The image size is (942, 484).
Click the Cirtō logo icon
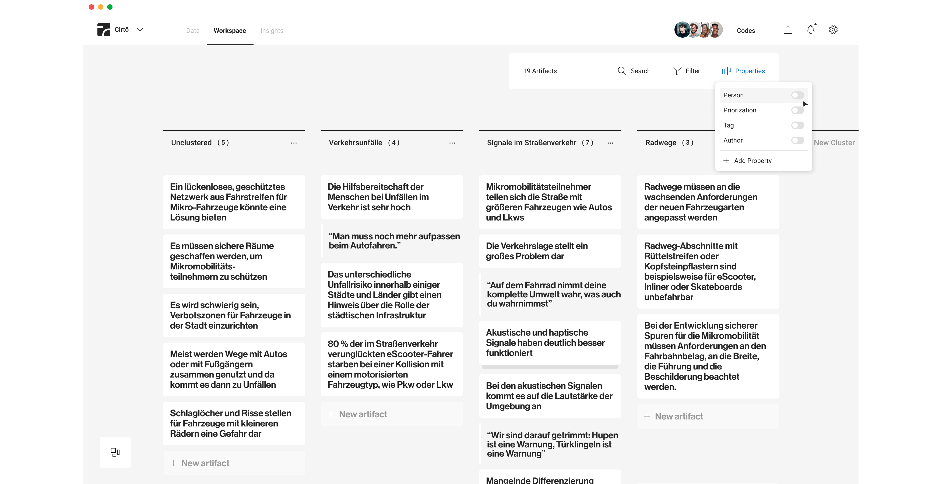104,30
